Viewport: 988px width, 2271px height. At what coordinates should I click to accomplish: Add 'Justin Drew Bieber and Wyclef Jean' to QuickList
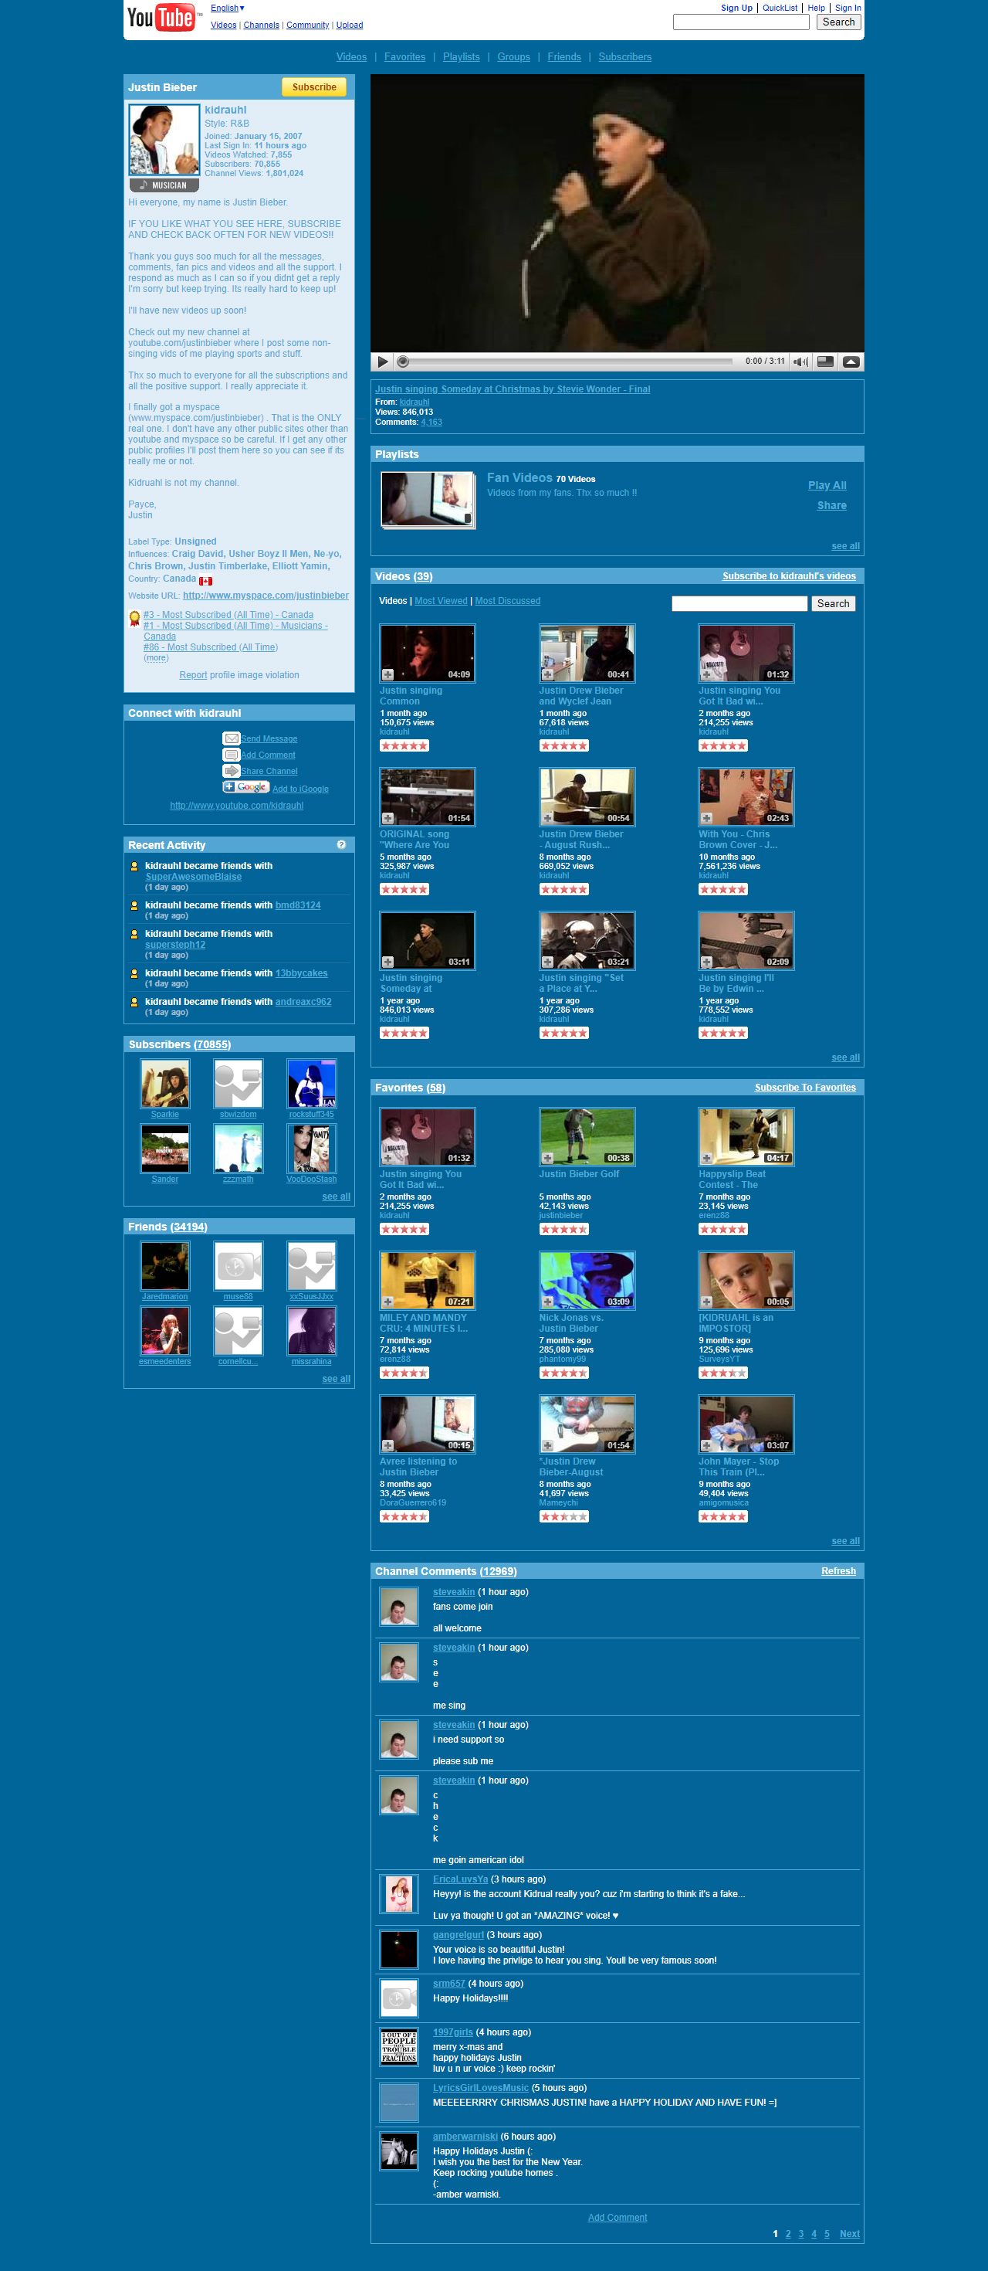[x=546, y=674]
